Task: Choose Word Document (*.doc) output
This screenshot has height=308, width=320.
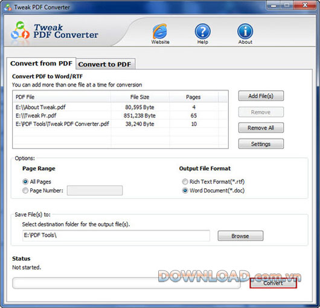Action: pos(185,191)
